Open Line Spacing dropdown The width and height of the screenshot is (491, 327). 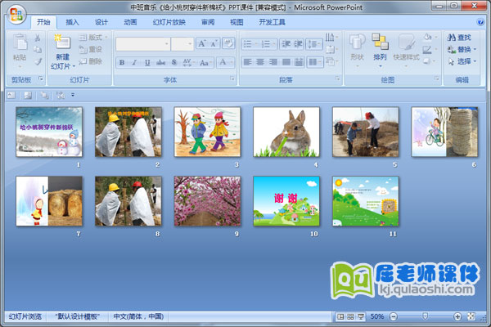point(314,44)
